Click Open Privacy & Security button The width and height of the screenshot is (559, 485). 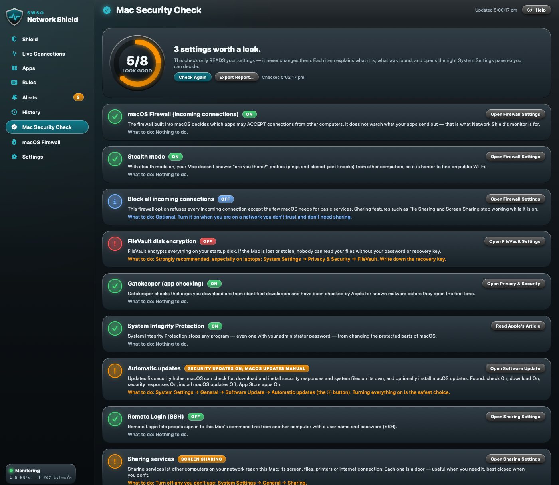(x=513, y=284)
